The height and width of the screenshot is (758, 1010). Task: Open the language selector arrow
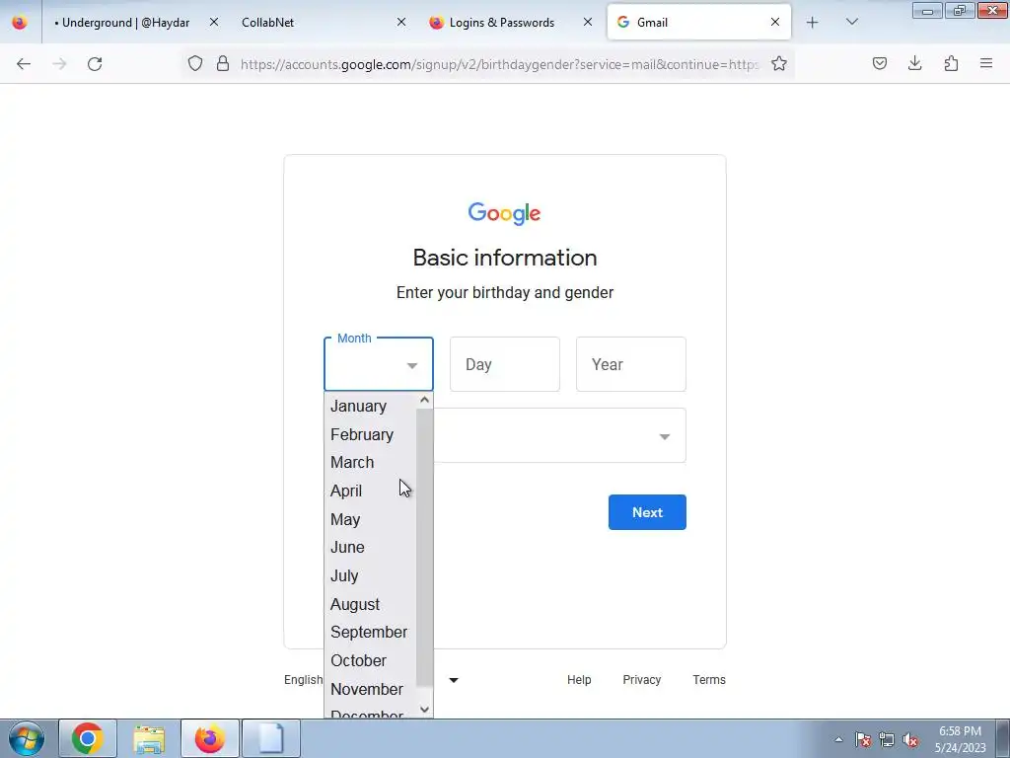(x=454, y=680)
